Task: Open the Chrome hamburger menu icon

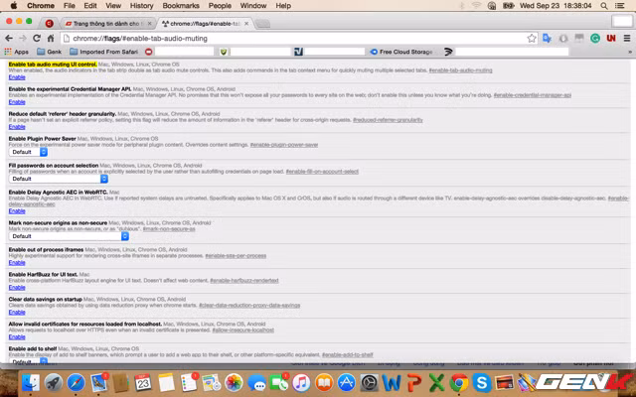Action: [626, 38]
